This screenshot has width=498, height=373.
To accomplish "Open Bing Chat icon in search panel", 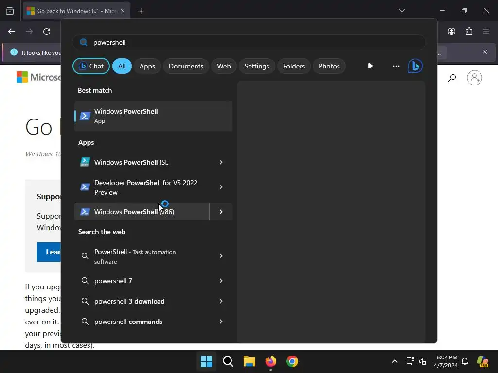I will [415, 66].
